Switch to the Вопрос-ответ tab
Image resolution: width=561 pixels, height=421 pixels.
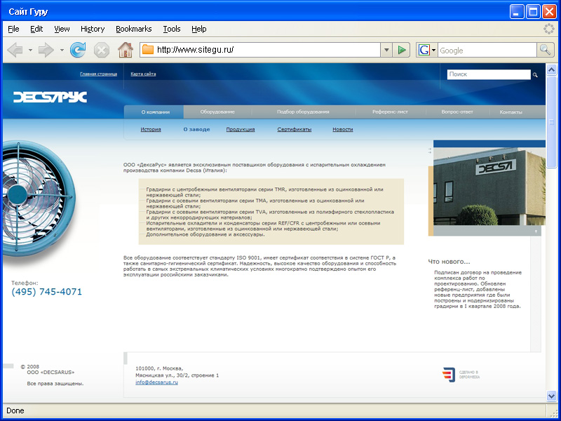point(457,112)
